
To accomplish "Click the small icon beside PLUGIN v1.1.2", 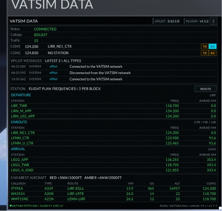I will tap(214, 21).
